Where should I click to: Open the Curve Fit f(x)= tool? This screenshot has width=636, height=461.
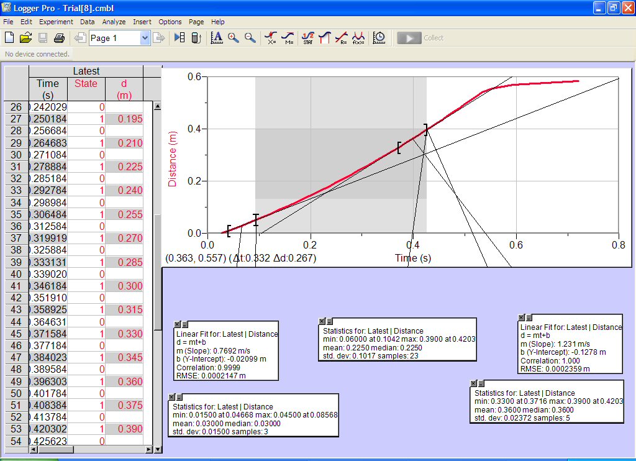click(358, 38)
